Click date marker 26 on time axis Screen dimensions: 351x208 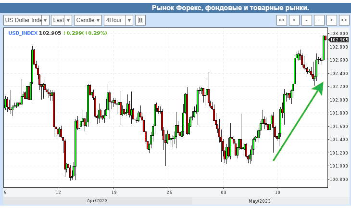coord(169,192)
